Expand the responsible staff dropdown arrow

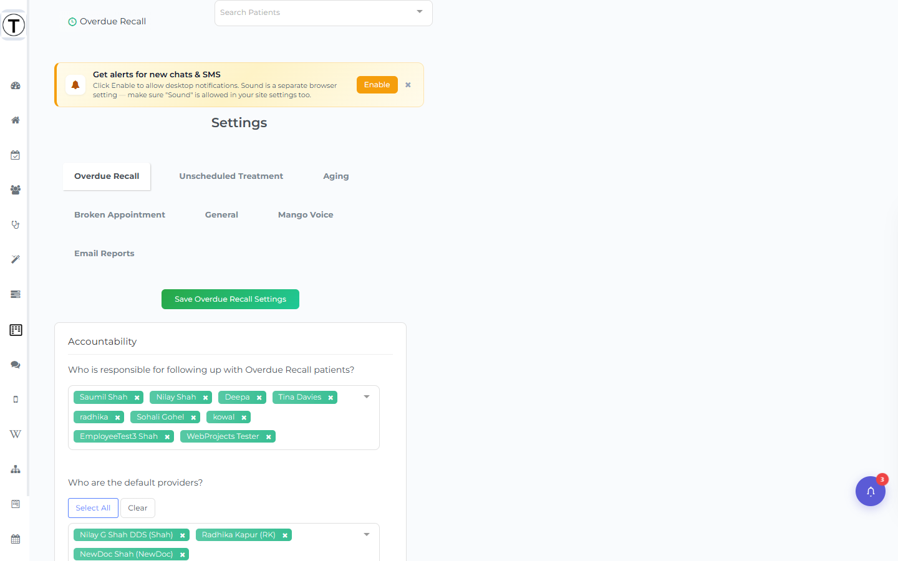[x=367, y=397]
